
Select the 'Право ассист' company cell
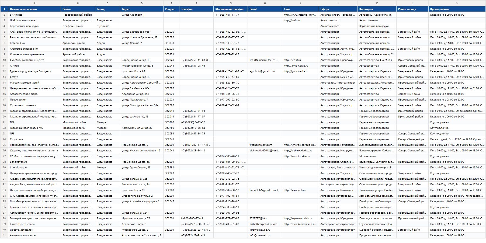[x=34, y=100]
